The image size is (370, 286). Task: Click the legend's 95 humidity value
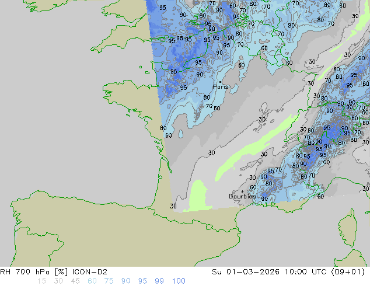pos(142,281)
